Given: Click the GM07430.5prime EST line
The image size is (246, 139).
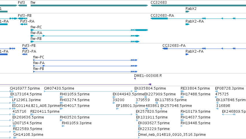Looking at the screenshot, I should [88, 91].
